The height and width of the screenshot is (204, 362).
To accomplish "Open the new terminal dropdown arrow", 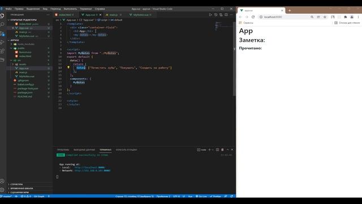I will (213, 150).
